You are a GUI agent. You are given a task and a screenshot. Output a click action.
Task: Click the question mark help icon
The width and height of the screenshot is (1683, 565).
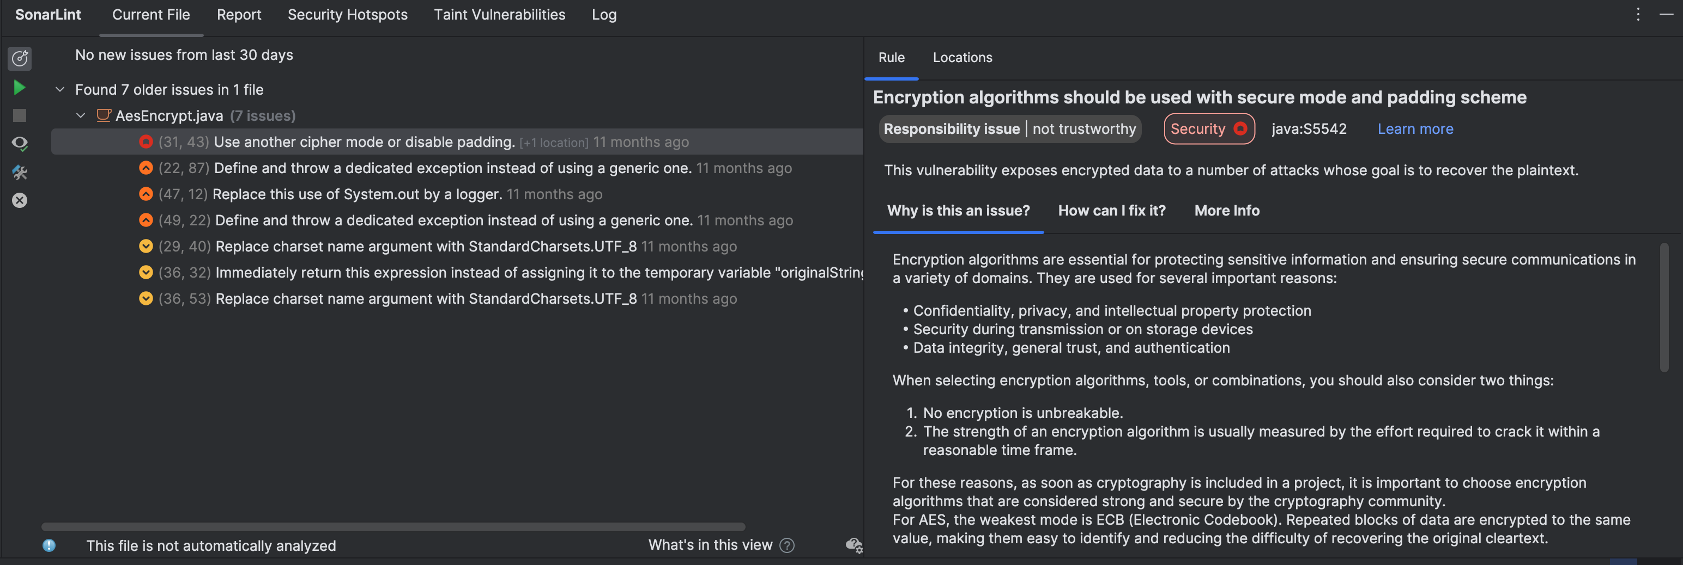[788, 545]
